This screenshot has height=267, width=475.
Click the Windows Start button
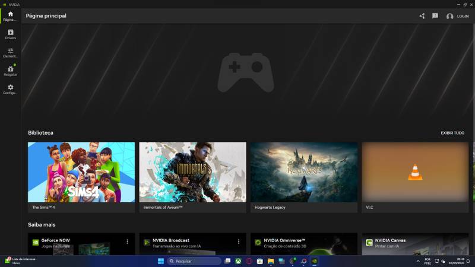click(x=161, y=261)
